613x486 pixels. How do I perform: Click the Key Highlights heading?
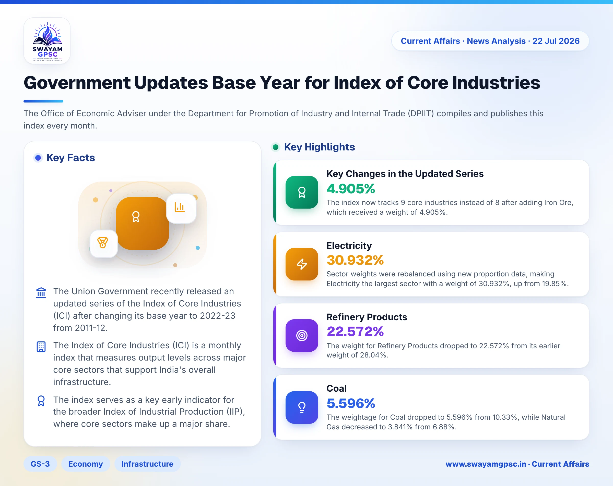(x=319, y=147)
